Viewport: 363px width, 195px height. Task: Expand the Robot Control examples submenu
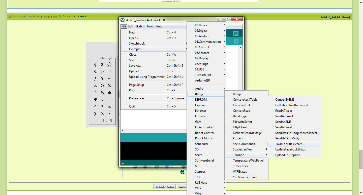[206, 133]
